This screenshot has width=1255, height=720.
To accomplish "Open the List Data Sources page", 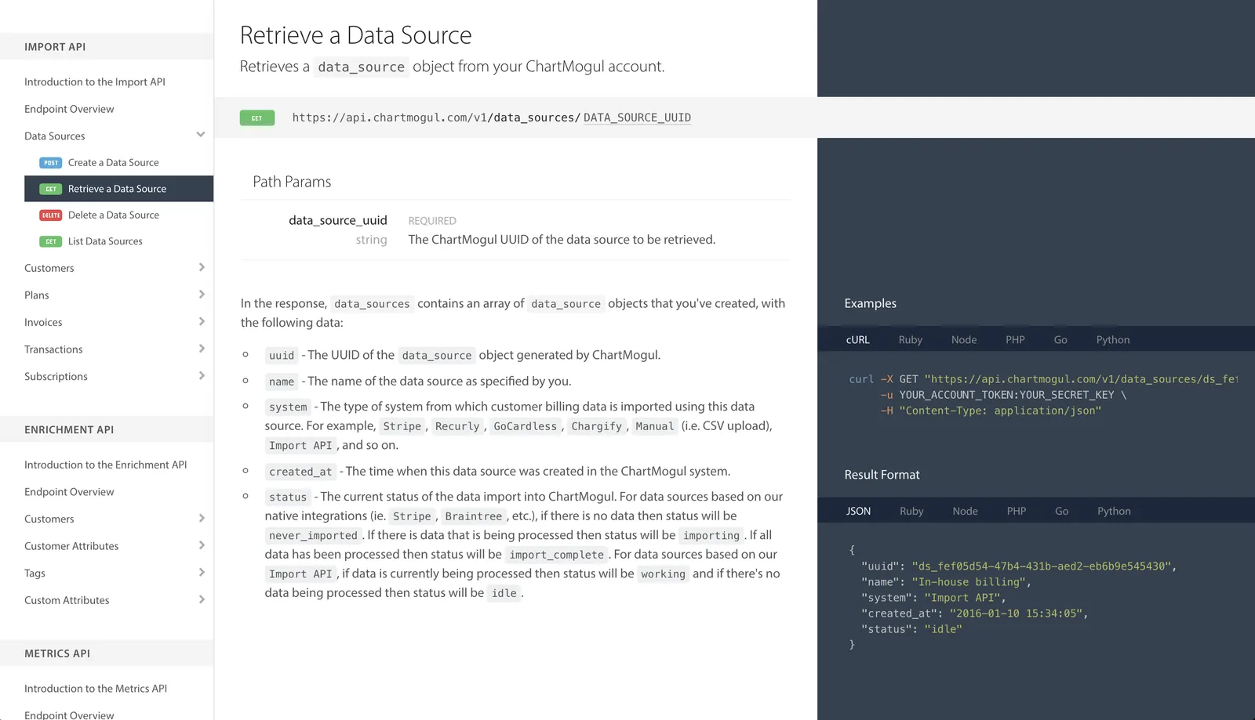I will click(x=105, y=241).
